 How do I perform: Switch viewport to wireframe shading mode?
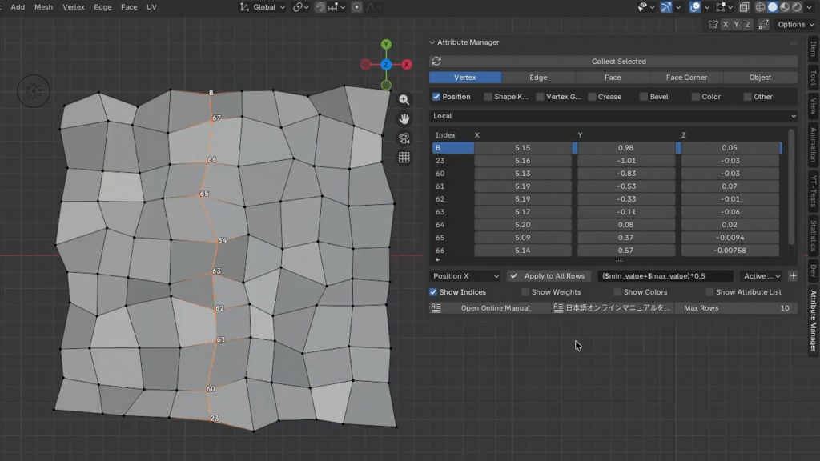click(x=761, y=7)
